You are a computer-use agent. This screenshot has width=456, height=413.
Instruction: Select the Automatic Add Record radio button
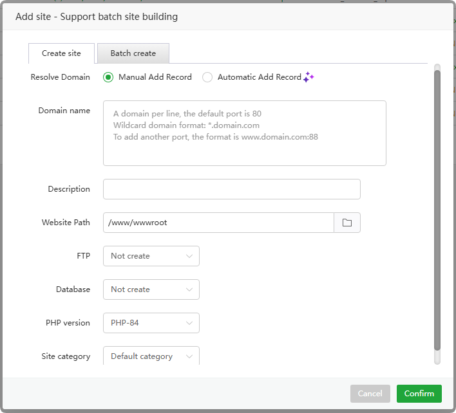tap(207, 77)
